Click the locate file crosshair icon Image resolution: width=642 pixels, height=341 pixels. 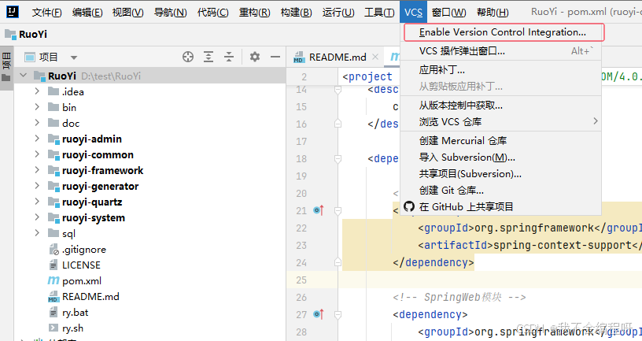(x=188, y=57)
